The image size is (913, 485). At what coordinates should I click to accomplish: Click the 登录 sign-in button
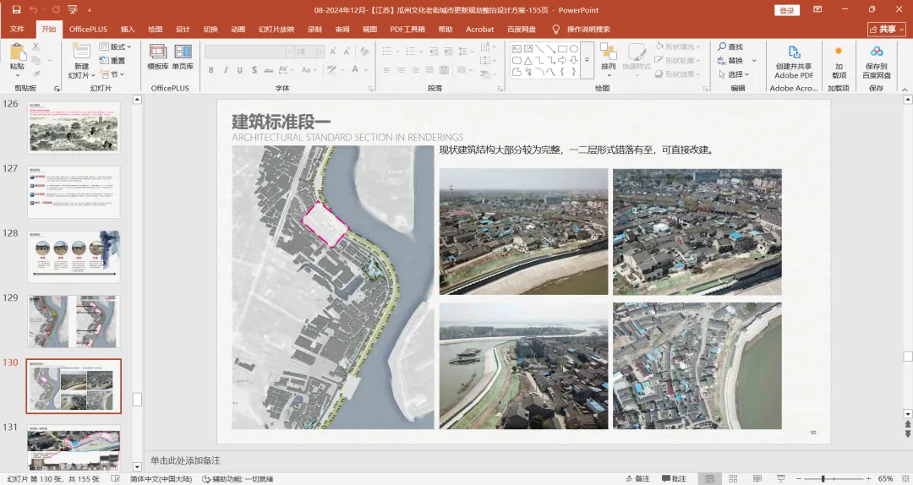tap(787, 10)
